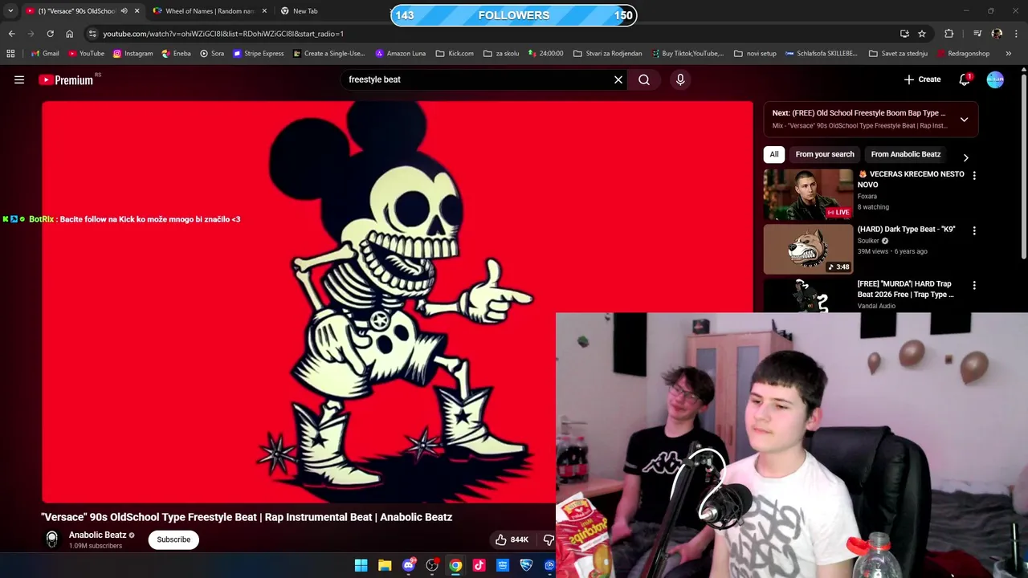Open VECERAS KRECEMO NESTO NOVO video title
Screen dimensions: 1028x578
pos(911,179)
